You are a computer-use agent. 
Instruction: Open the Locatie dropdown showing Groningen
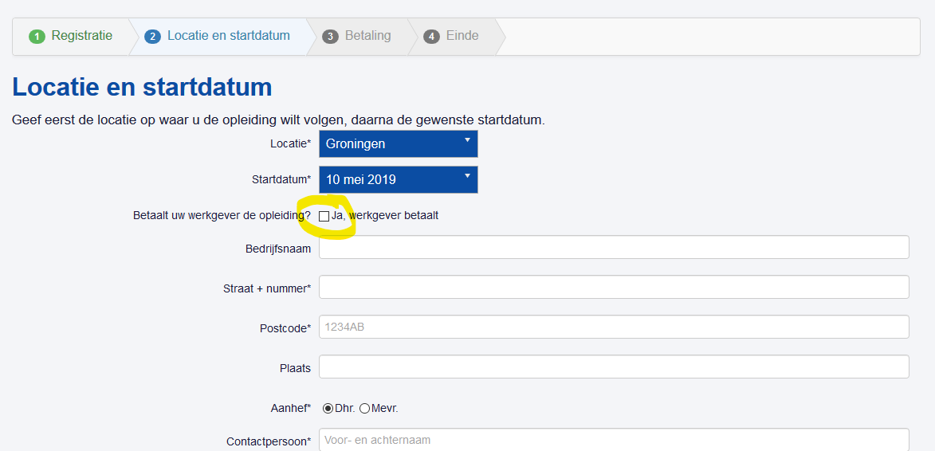click(x=398, y=144)
